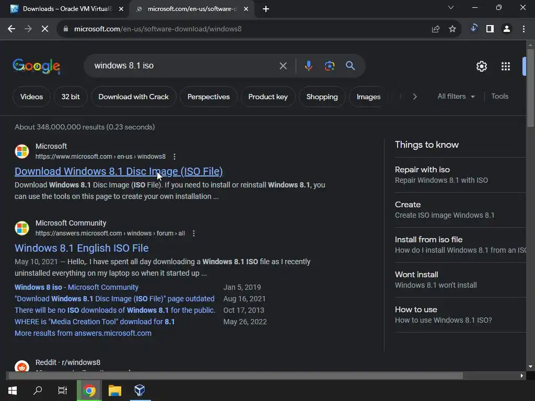Open a new tab with plus button

tap(266, 9)
